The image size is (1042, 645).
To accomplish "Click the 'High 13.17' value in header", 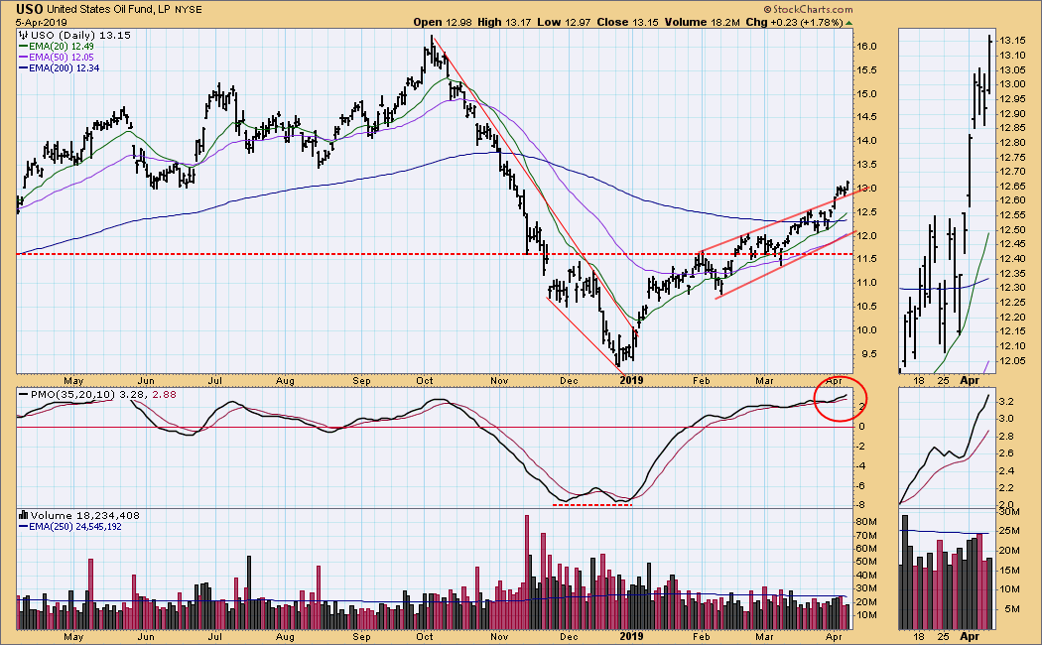I will click(x=504, y=22).
